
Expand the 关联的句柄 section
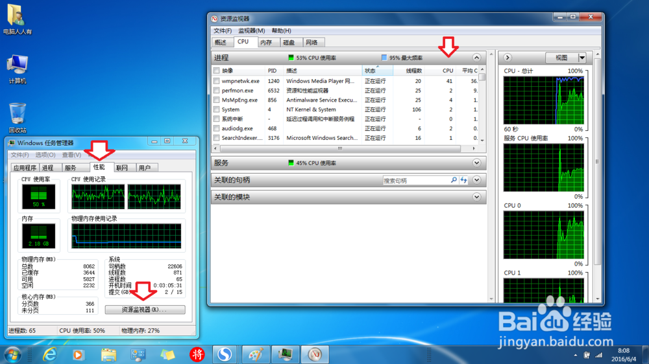tap(477, 180)
